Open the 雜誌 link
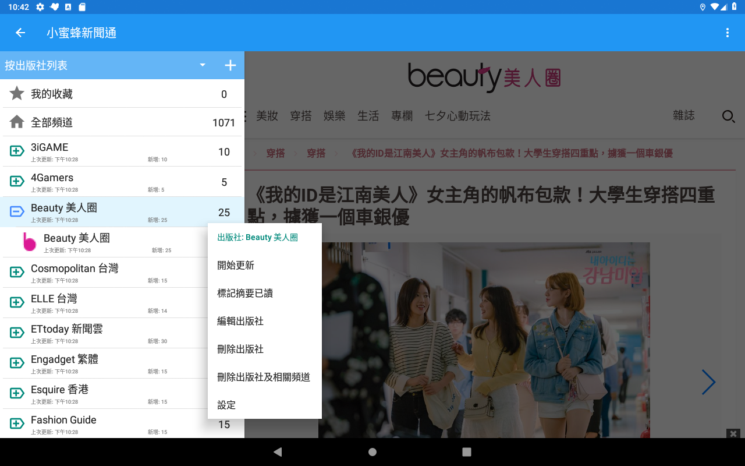 pyautogui.click(x=684, y=115)
